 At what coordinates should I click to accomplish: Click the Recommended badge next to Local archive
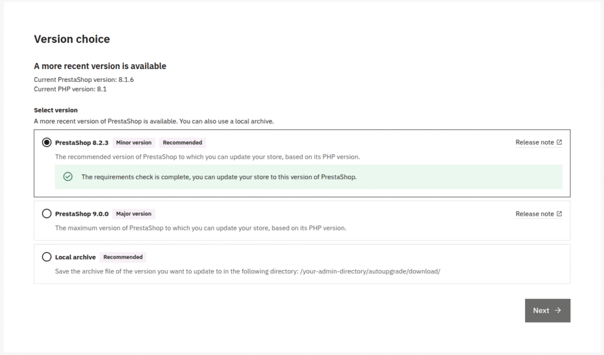123,257
